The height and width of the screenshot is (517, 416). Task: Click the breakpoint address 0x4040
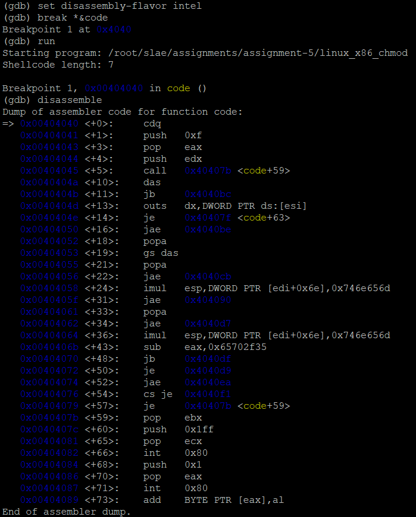coord(113,29)
